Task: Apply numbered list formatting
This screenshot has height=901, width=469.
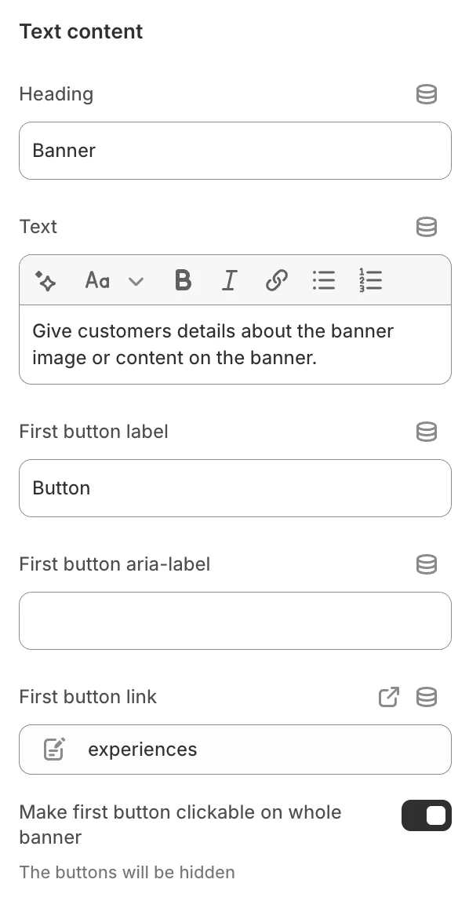Action: [x=371, y=280]
